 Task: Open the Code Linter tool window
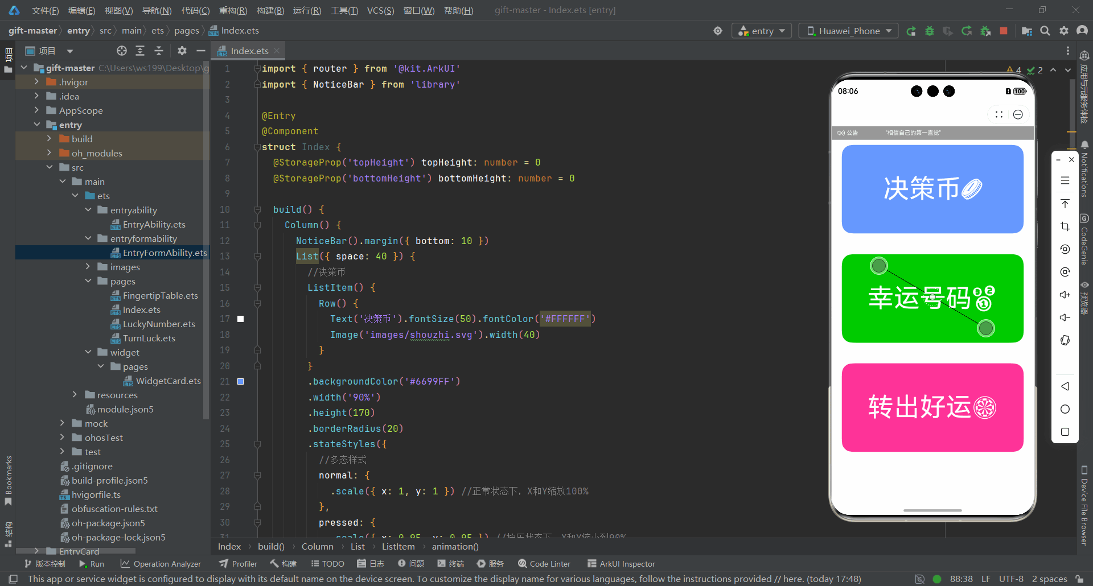[544, 564]
